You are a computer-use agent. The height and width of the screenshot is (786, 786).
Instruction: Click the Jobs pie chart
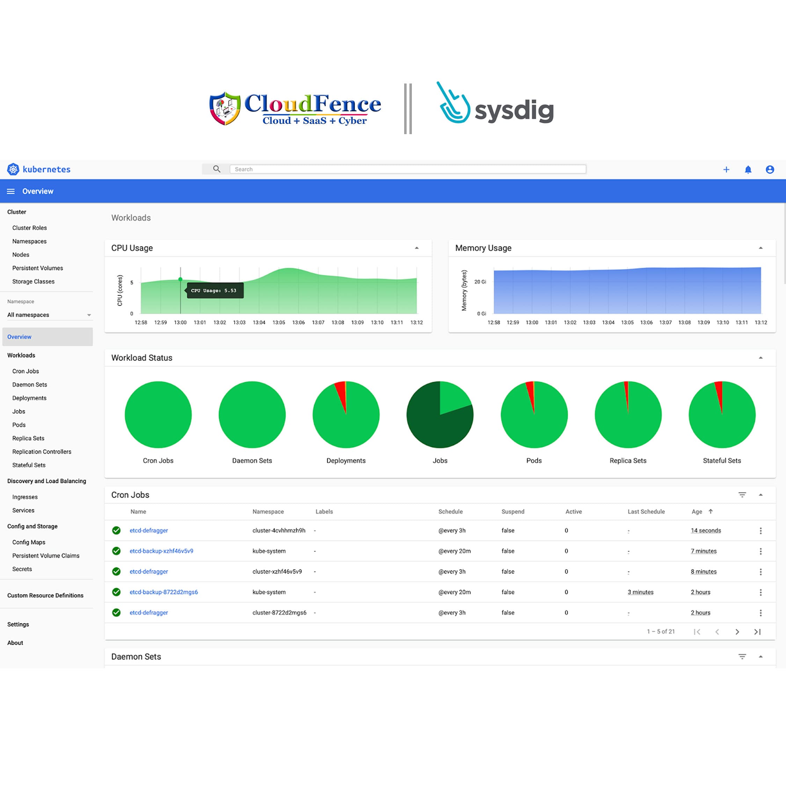440,415
